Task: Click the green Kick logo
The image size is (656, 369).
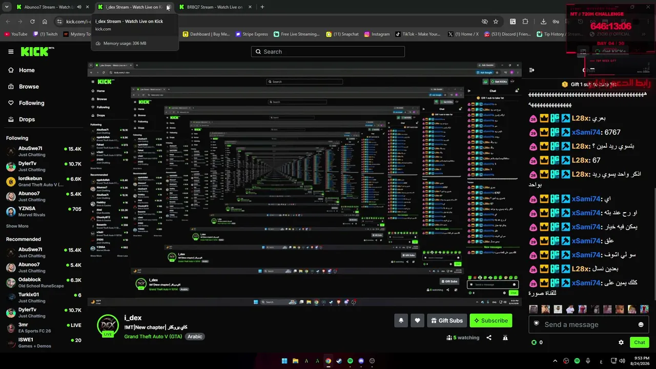Action: tap(37, 51)
